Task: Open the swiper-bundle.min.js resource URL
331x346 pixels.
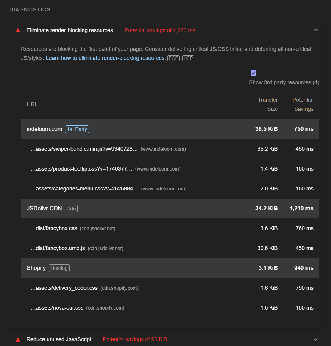Action: coord(84,149)
